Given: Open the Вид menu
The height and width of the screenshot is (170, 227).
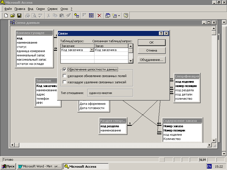Looking at the screenshot, I should (30, 9).
